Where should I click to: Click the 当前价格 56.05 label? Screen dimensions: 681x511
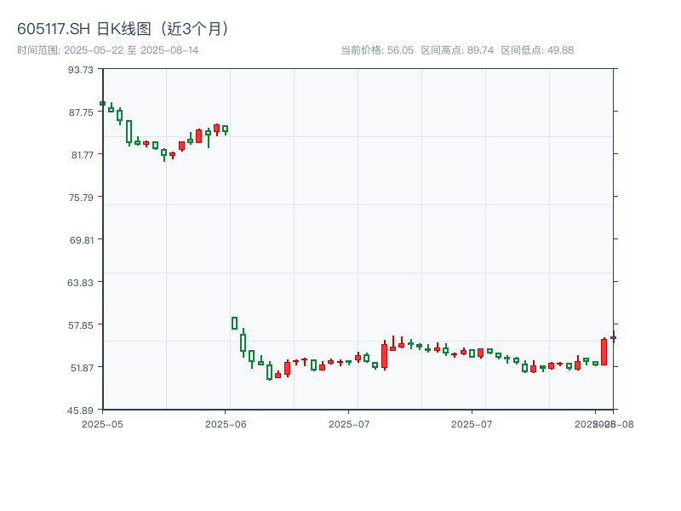point(376,50)
